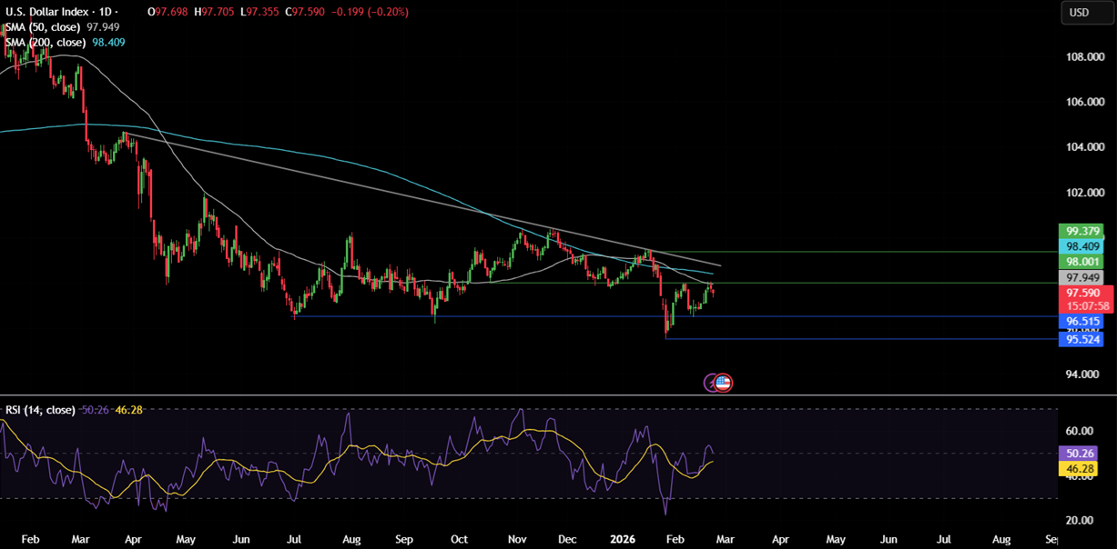Click the purple event marker icon on the chart
The height and width of the screenshot is (549, 1117).
coord(710,383)
